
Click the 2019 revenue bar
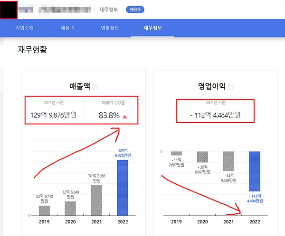pos(44,210)
